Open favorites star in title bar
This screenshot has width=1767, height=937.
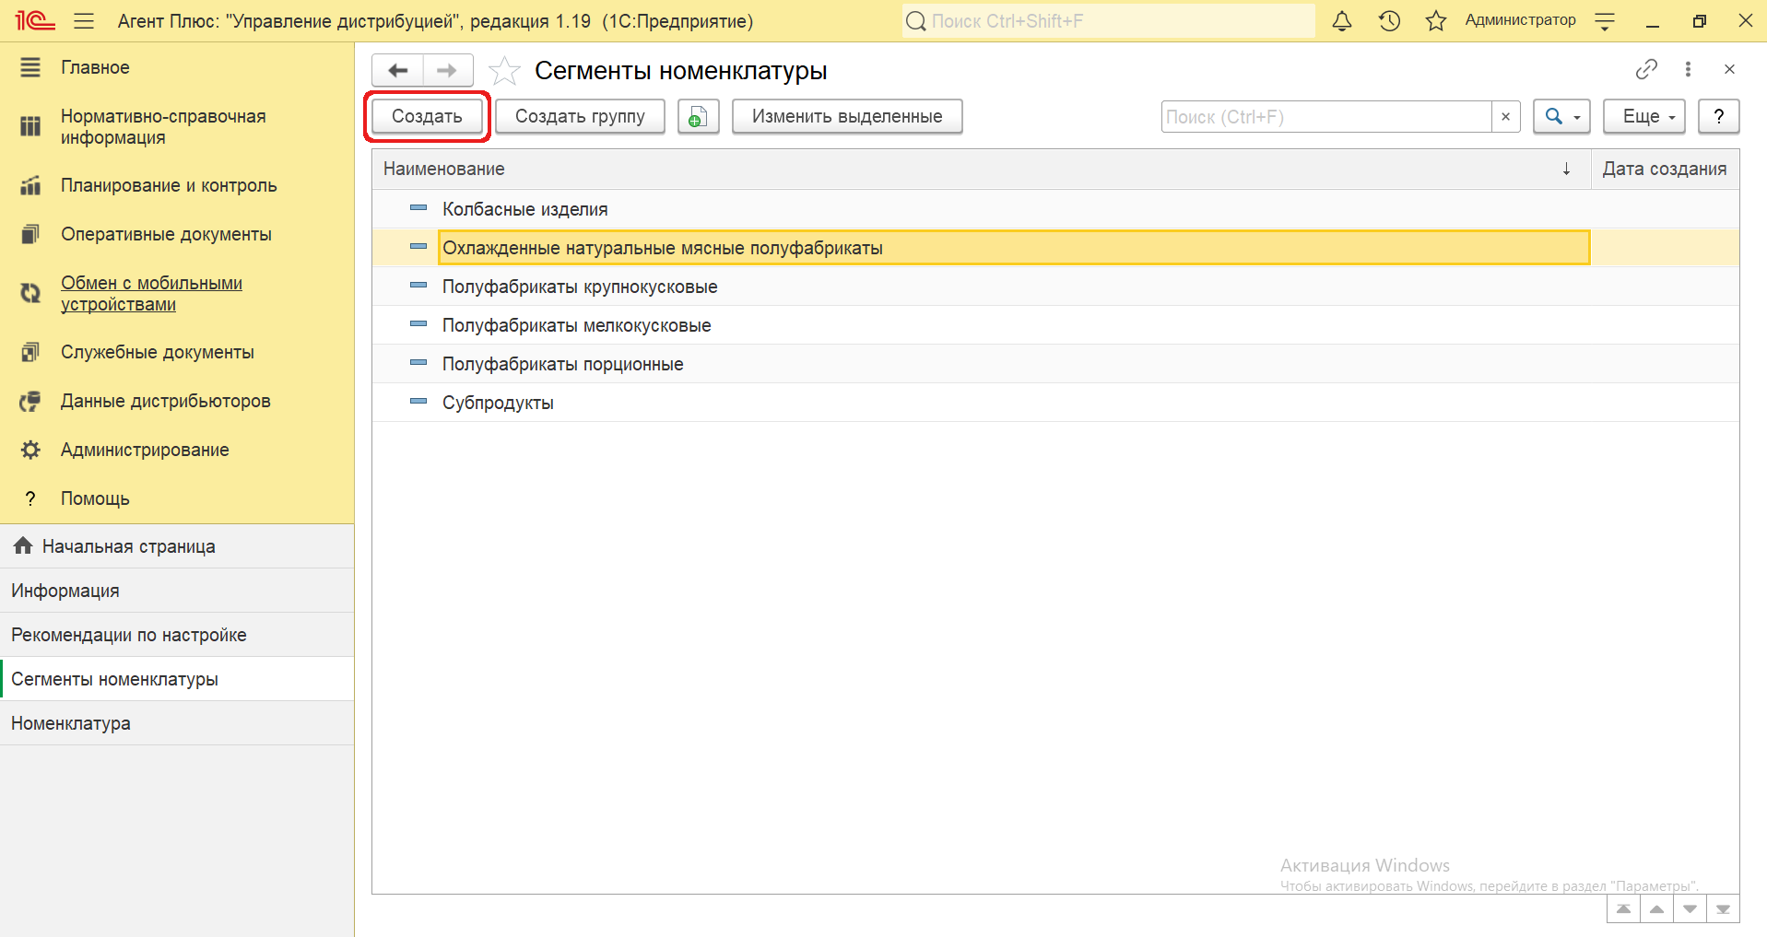(1435, 21)
